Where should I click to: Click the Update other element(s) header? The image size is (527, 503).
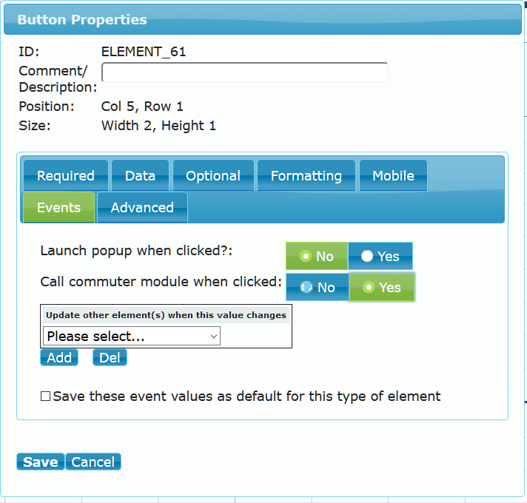click(166, 315)
